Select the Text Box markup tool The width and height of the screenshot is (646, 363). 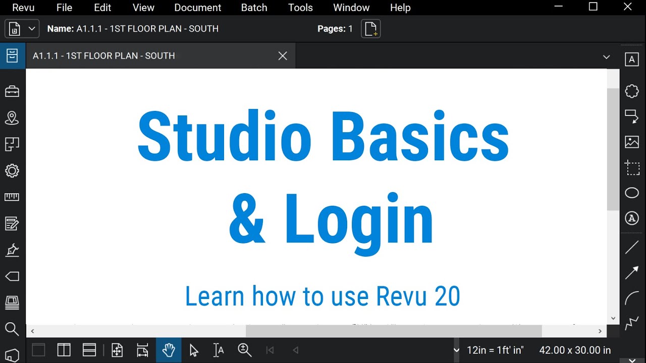click(632, 59)
